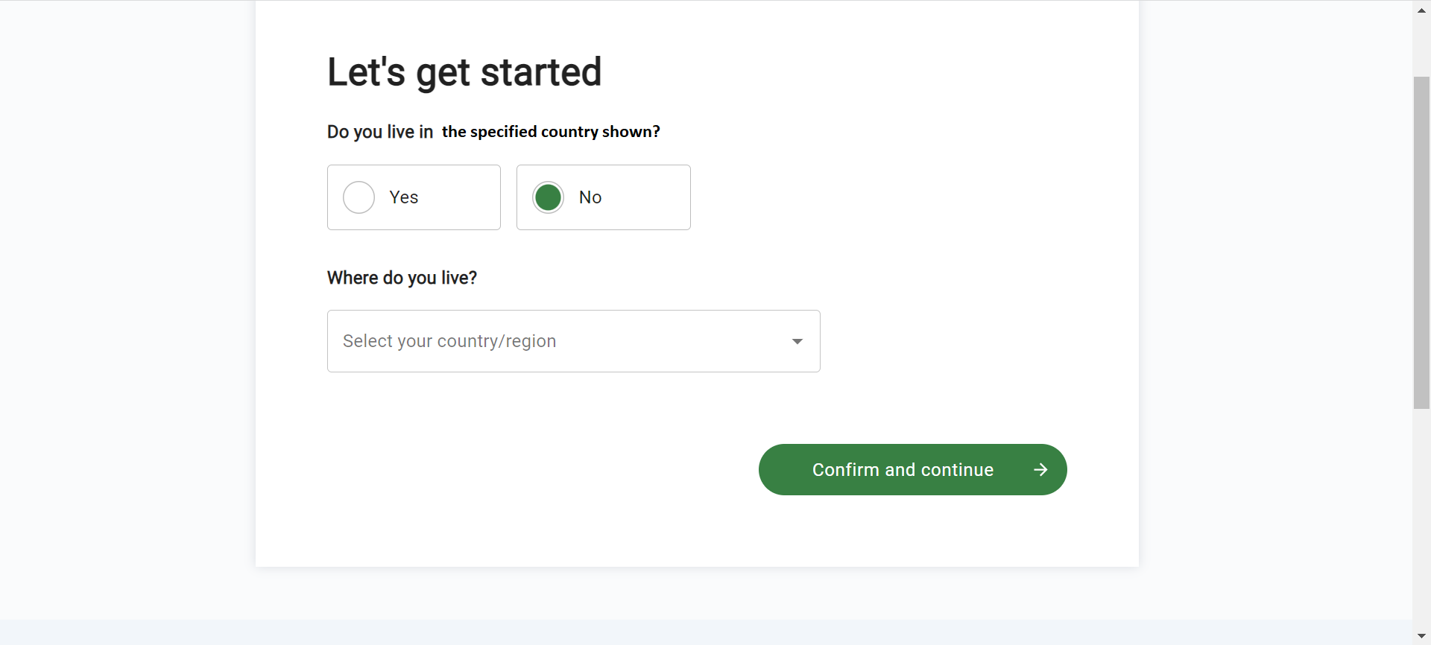Click the vertical scrollbar thumb

(x=1421, y=242)
